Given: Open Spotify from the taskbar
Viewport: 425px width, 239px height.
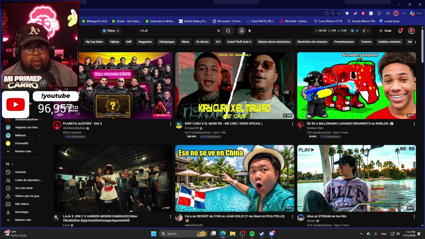Looking at the screenshot, I should click(252, 234).
